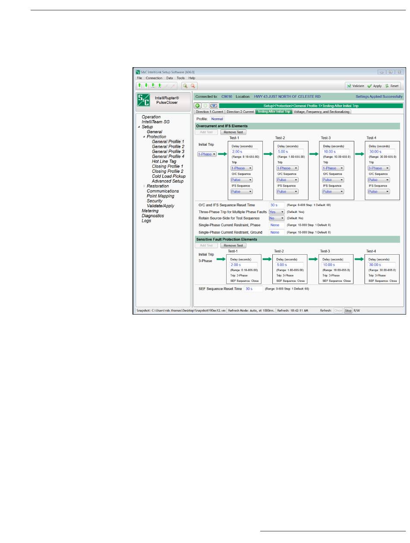Click the S&C logo in sidebar header

(143, 100)
